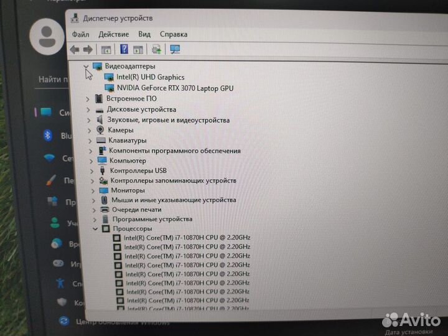The height and width of the screenshot is (336, 448).
Task: Open the Действие menu
Action: point(113,34)
